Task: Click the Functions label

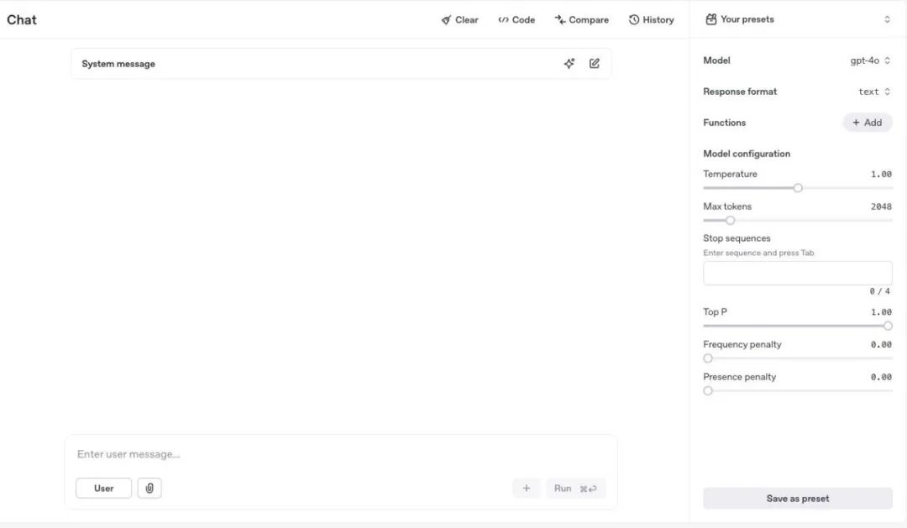Action: point(724,123)
